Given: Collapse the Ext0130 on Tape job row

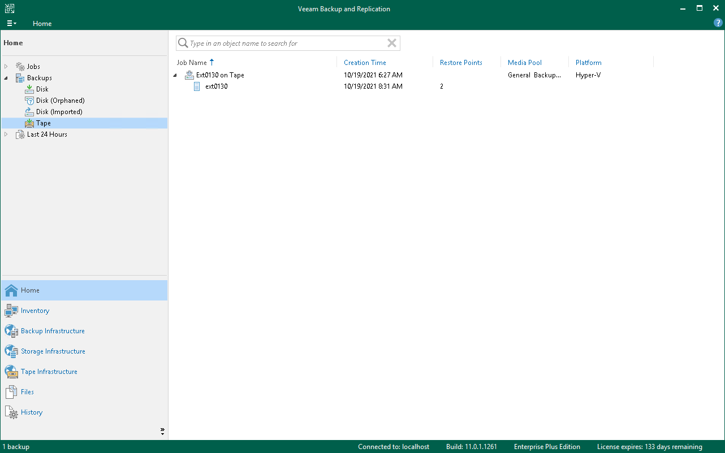Looking at the screenshot, I should 175,75.
